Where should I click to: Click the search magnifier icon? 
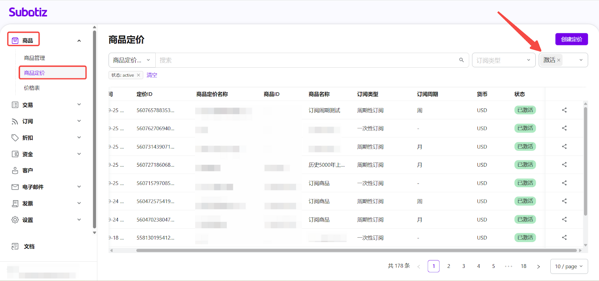coord(461,60)
